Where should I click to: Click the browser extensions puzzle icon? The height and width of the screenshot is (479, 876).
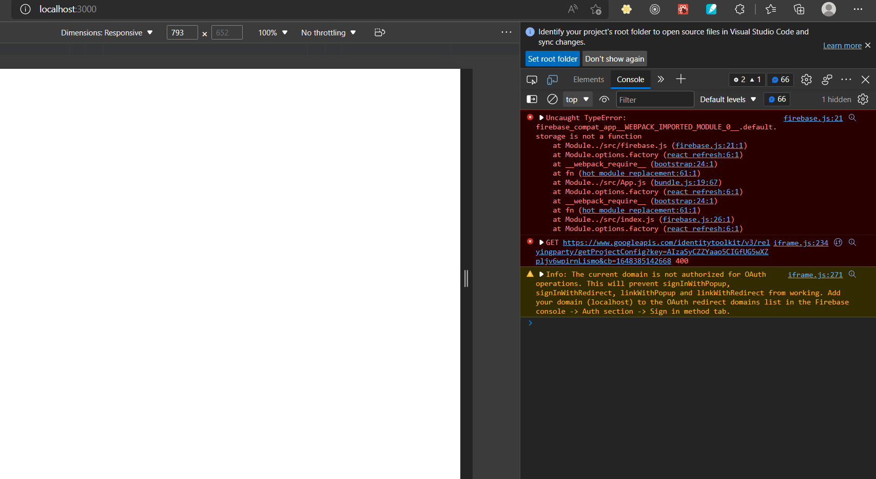[739, 9]
